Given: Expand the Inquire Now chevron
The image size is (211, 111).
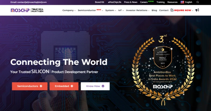Looking at the screenshot, I should [192, 10].
